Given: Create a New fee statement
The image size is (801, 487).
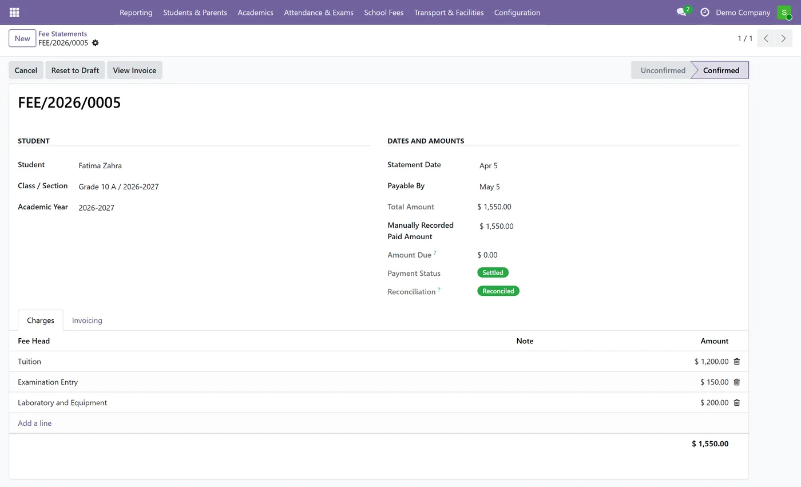Looking at the screenshot, I should 22,38.
